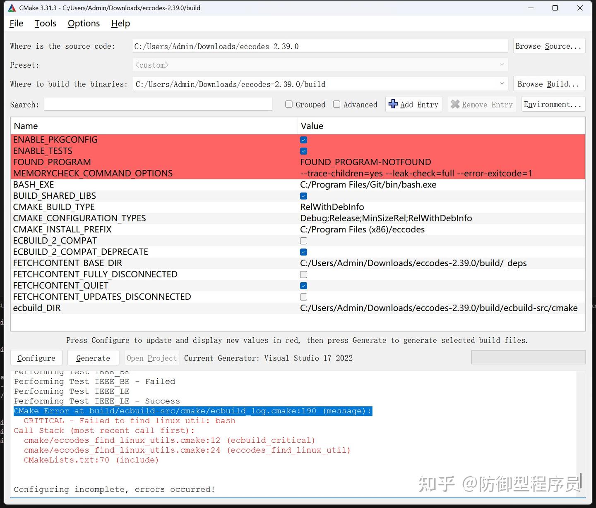Uncheck BUILD_SHARED_LIBS option

point(304,196)
